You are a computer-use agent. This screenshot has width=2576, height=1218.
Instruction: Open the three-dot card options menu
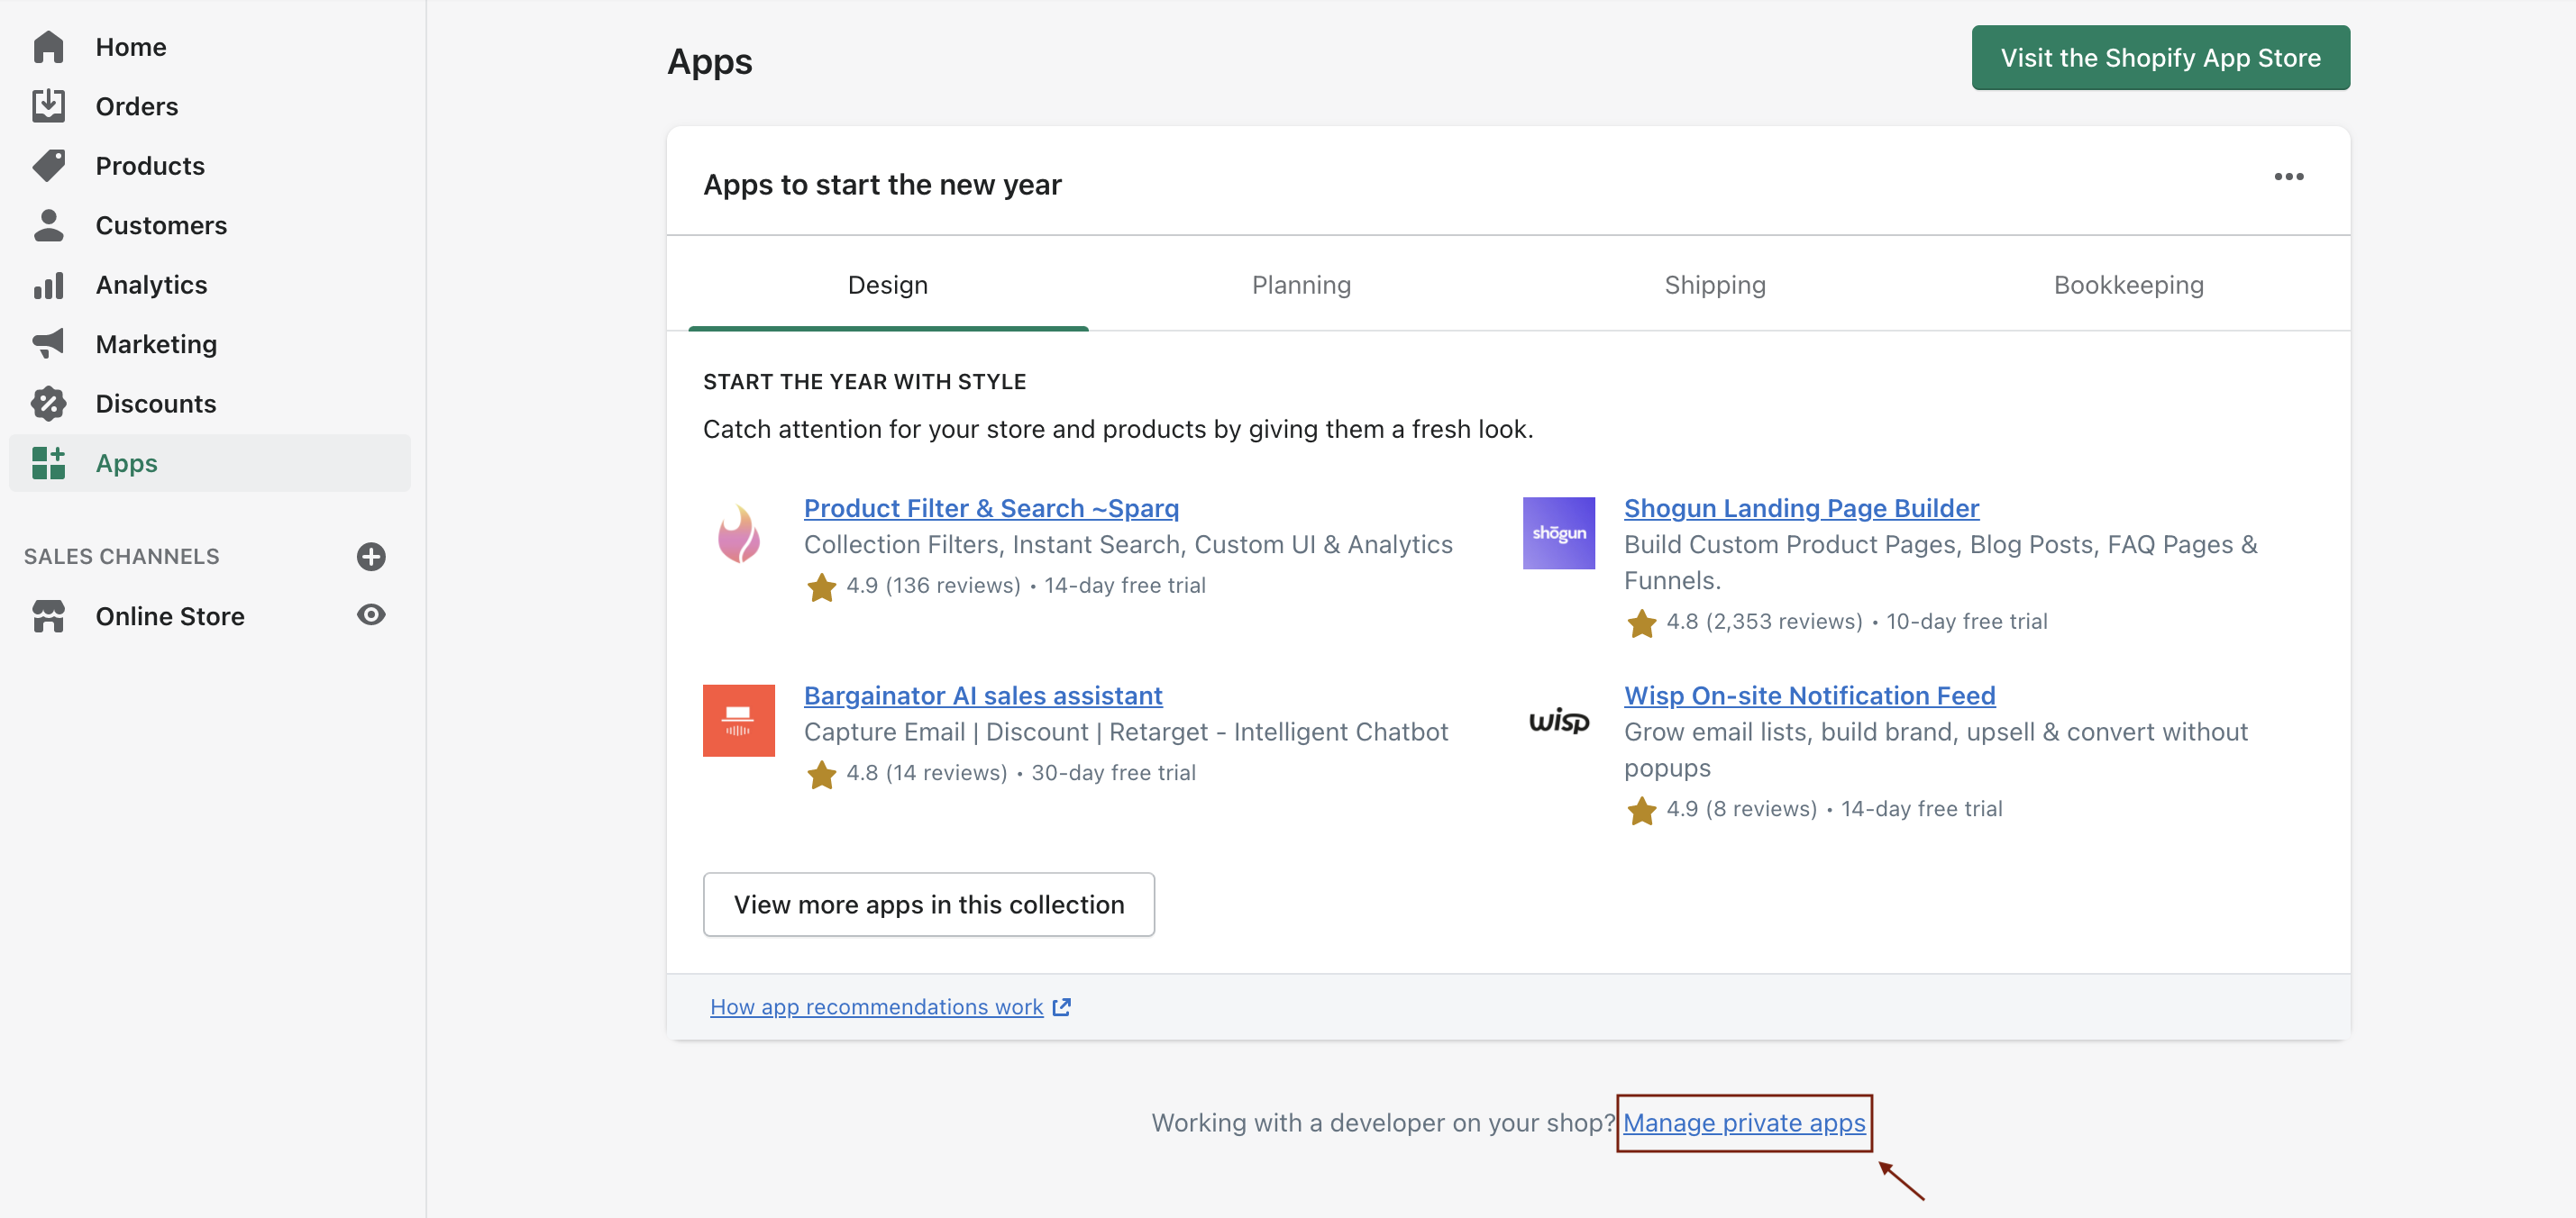2288,177
